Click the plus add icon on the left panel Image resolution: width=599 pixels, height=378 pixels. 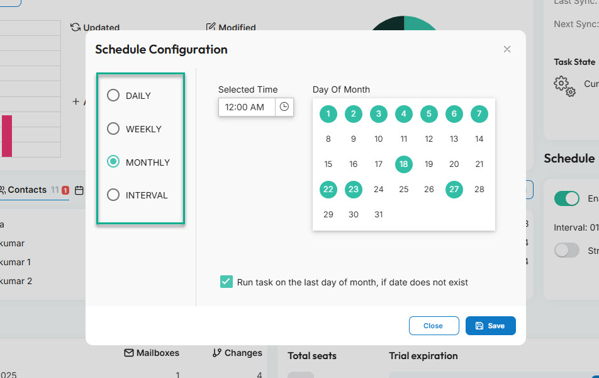pyautogui.click(x=76, y=103)
